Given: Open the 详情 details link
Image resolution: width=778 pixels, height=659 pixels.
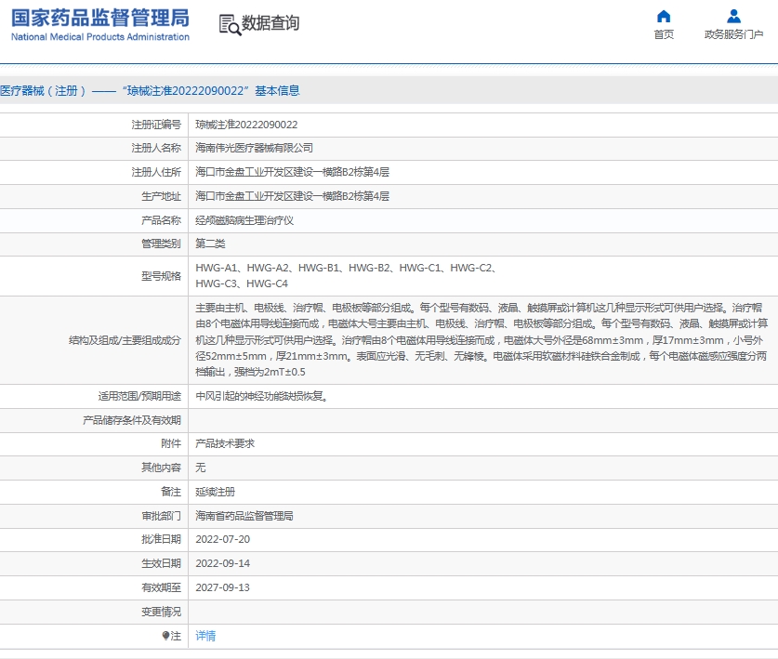Looking at the screenshot, I should click(x=205, y=636).
